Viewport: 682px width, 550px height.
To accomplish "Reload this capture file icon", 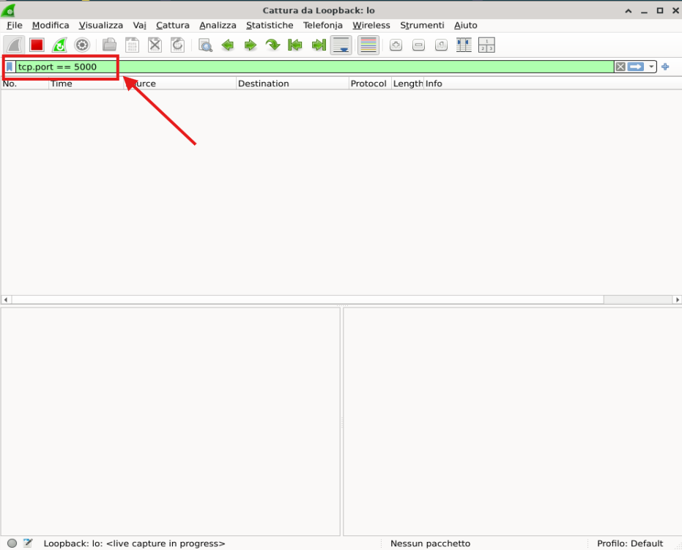I will coord(177,45).
